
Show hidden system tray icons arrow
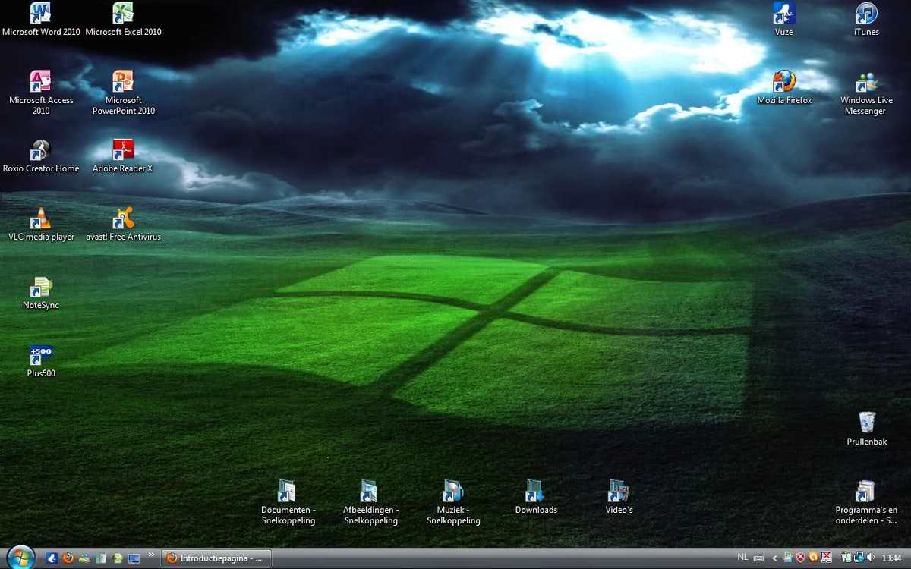(x=774, y=558)
